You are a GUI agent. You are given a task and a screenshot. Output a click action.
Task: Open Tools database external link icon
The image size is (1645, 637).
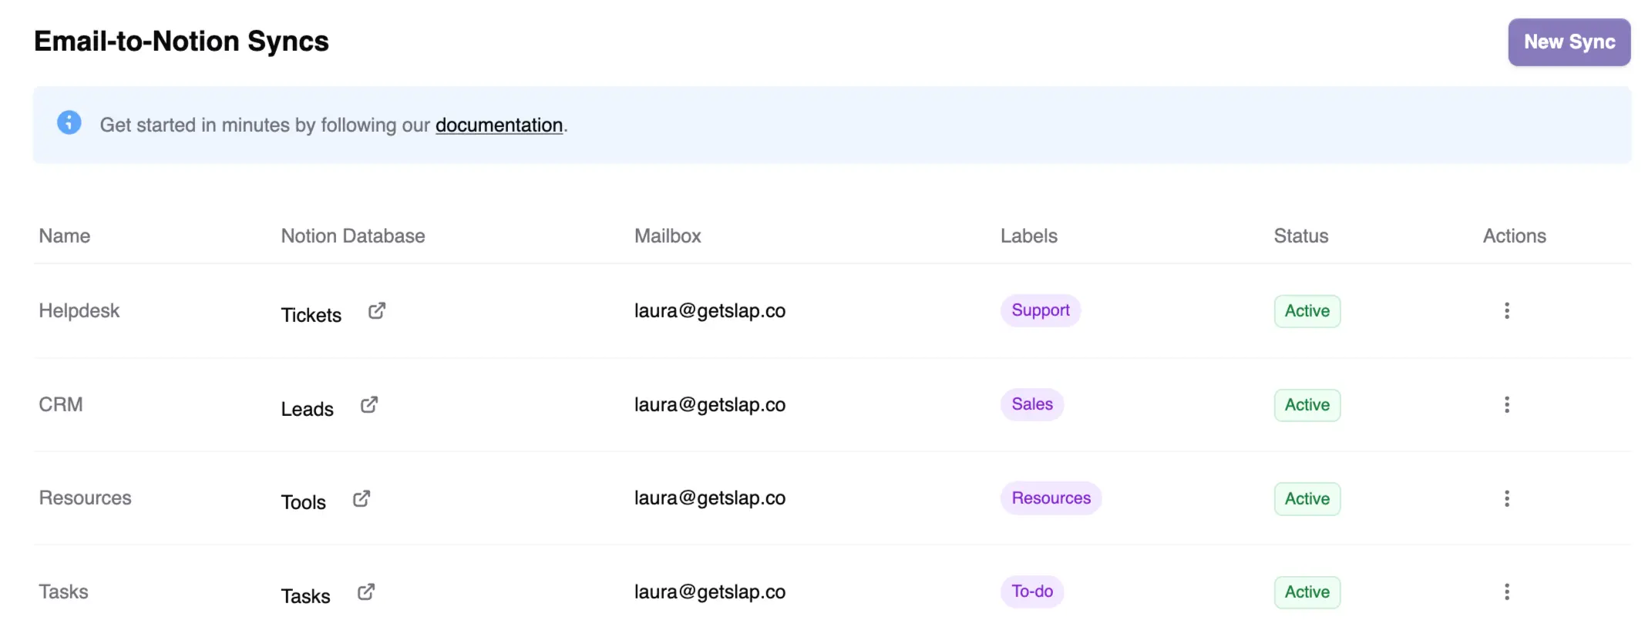pyautogui.click(x=361, y=499)
